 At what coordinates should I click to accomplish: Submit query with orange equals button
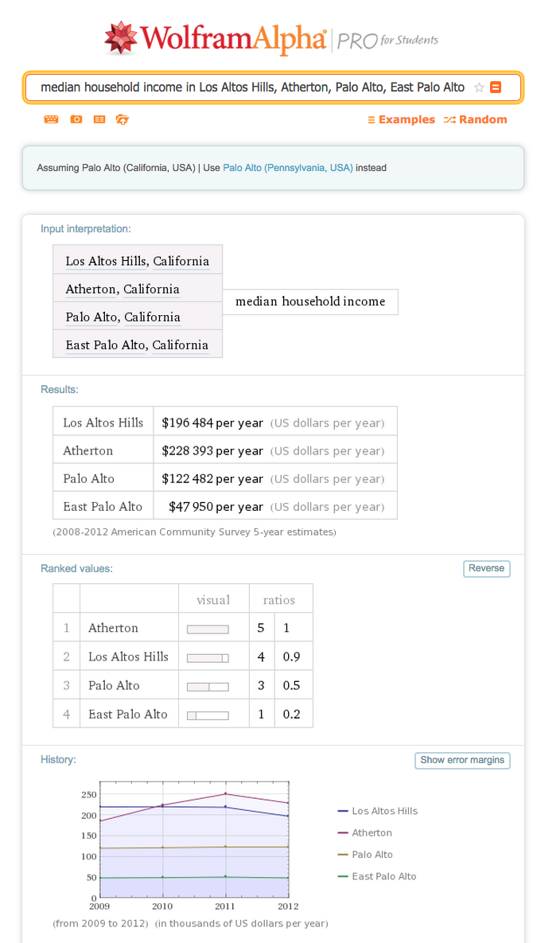tap(496, 88)
